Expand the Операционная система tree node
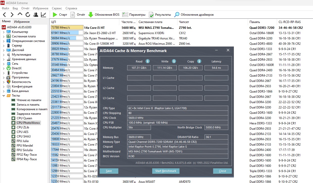 [4, 41]
